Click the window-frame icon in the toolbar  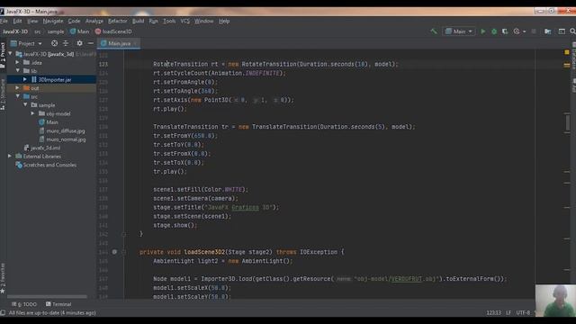point(562,31)
